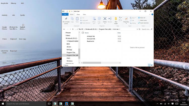Click This PC in the breadcrumb

pyautogui.click(x=81, y=29)
